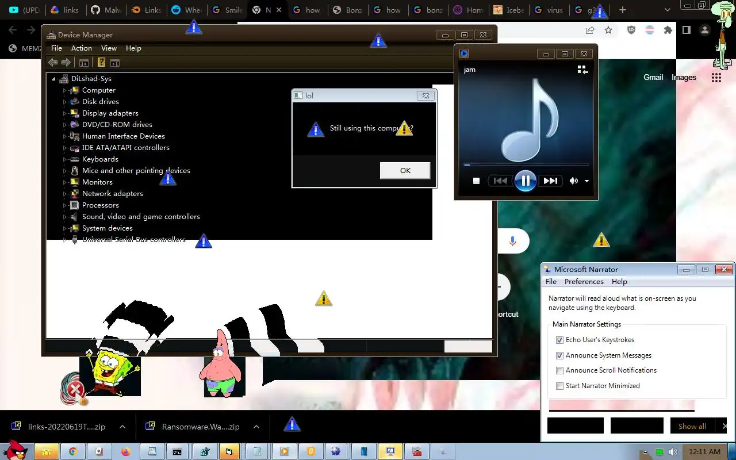Open Narrator Preferences menu

(x=584, y=282)
